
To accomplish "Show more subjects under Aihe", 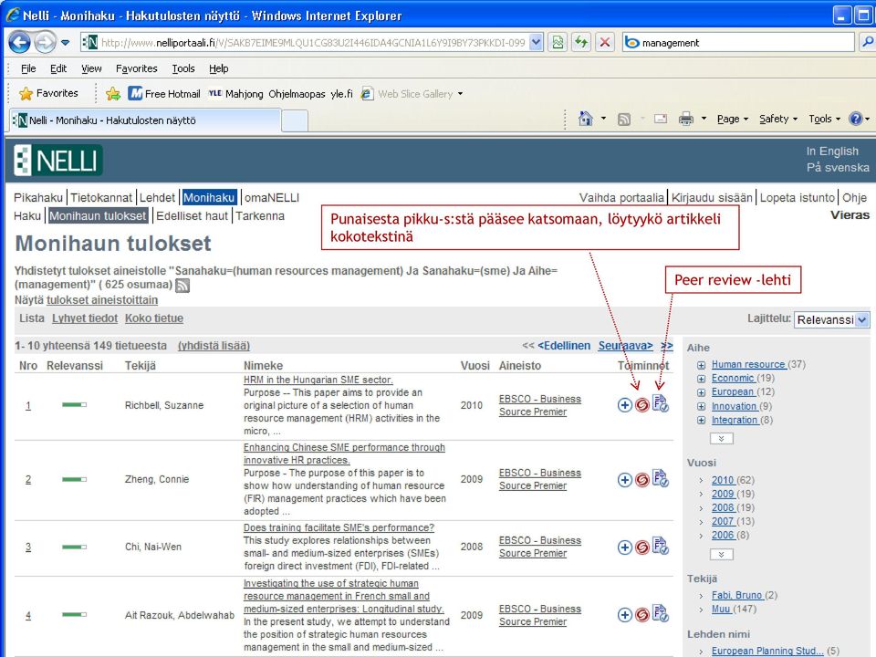I will [721, 439].
